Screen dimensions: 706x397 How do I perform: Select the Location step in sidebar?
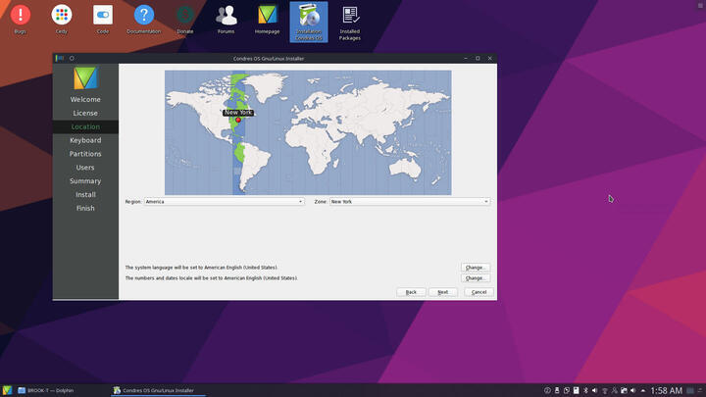[85, 126]
